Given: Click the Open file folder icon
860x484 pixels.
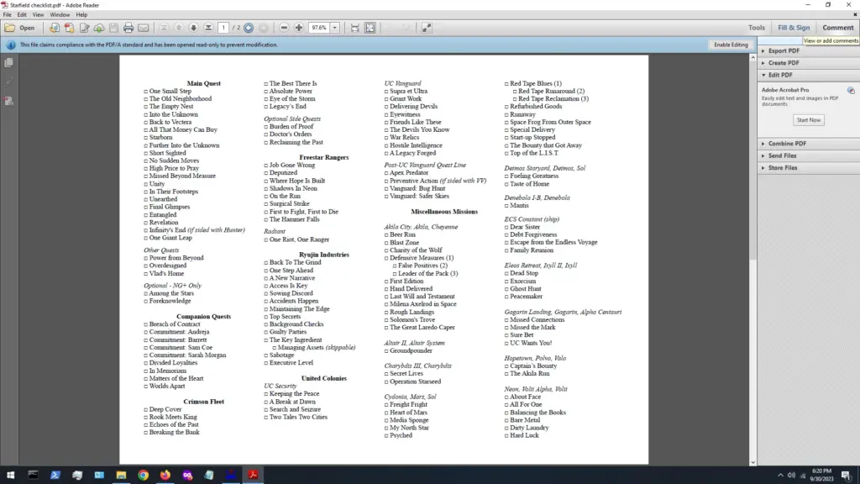Looking at the screenshot, I should pyautogui.click(x=10, y=28).
